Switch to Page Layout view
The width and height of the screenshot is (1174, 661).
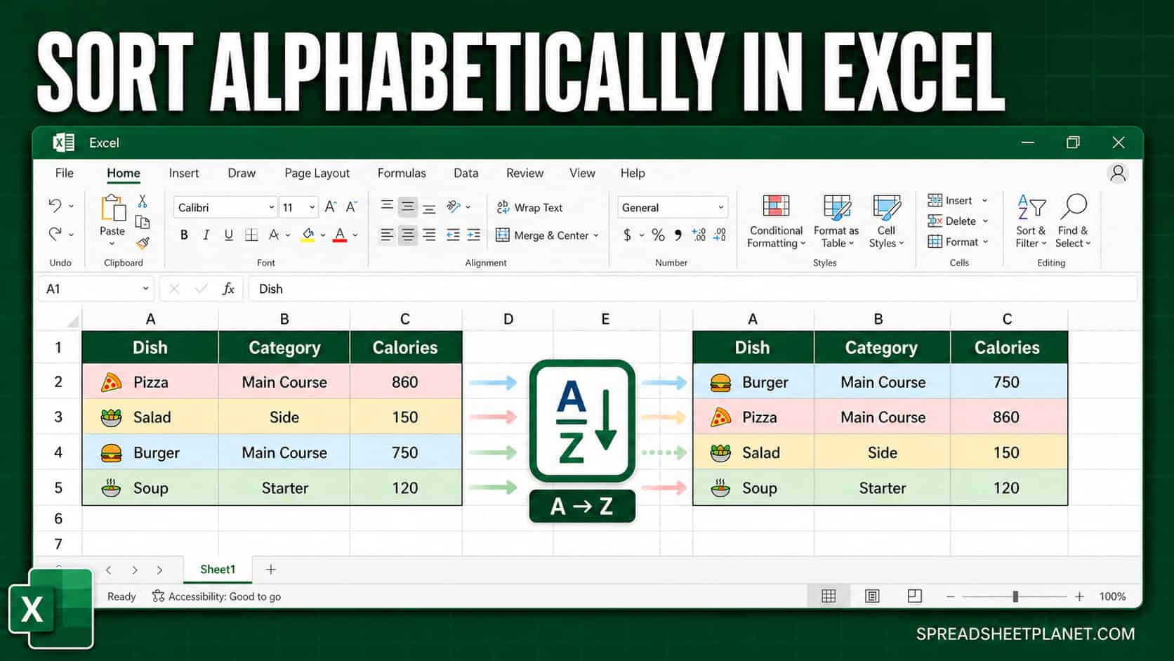[x=872, y=596]
